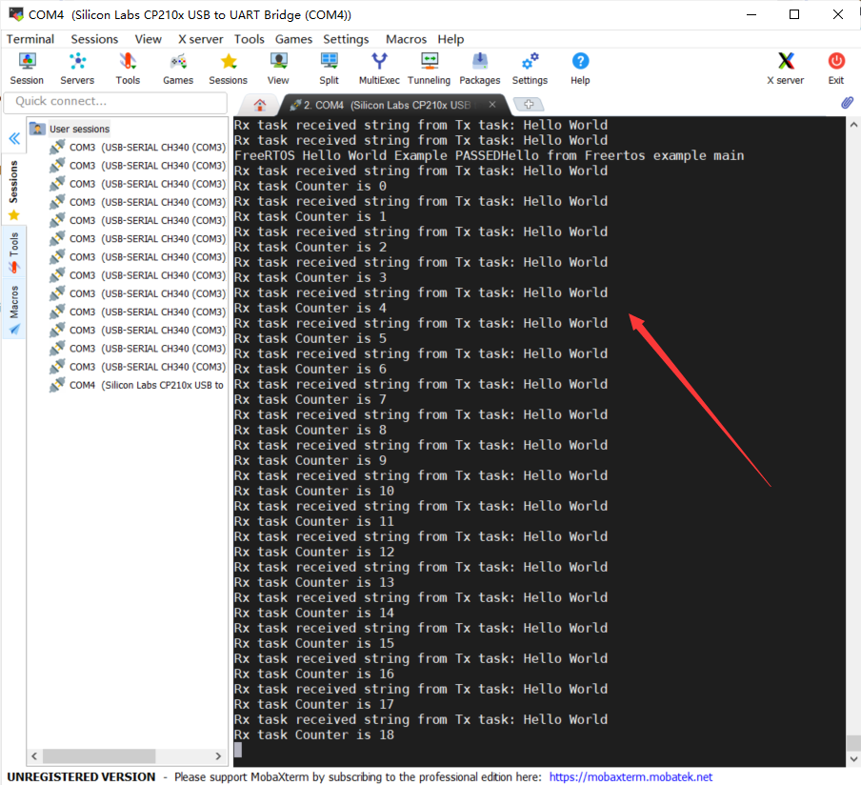Click the terminal vertical scrollbar thumb
The height and width of the screenshot is (785, 861).
[x=853, y=743]
